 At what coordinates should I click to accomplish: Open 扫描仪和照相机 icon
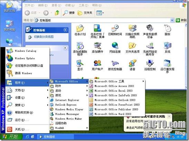click(x=132, y=31)
